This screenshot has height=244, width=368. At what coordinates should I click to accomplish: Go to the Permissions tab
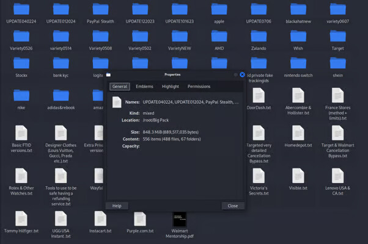(199, 87)
